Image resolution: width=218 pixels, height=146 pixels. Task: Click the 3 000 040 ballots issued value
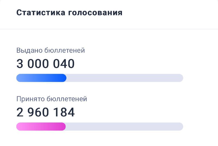click(x=46, y=64)
